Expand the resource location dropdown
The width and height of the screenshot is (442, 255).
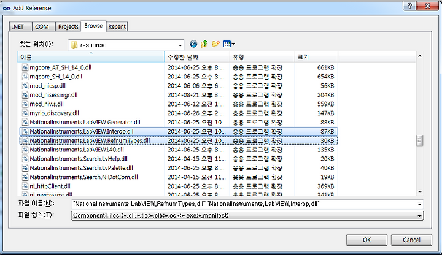(x=180, y=45)
